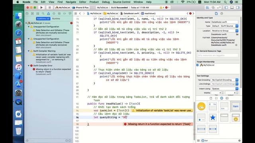Select the Assistant editor button
This screenshot has height=143, width=255.
point(213,8)
